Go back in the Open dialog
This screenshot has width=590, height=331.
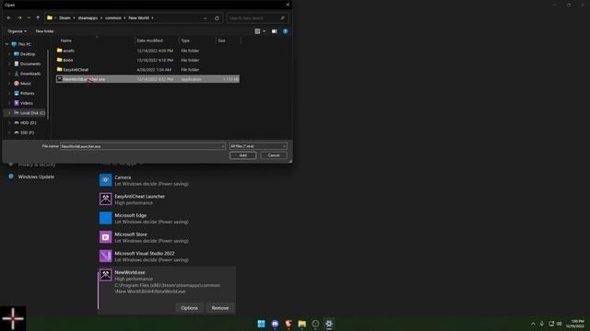9,18
